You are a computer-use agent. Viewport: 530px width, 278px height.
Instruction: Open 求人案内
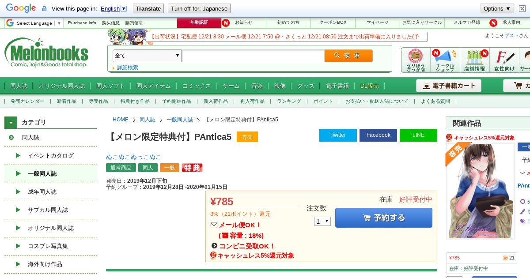coord(511,23)
